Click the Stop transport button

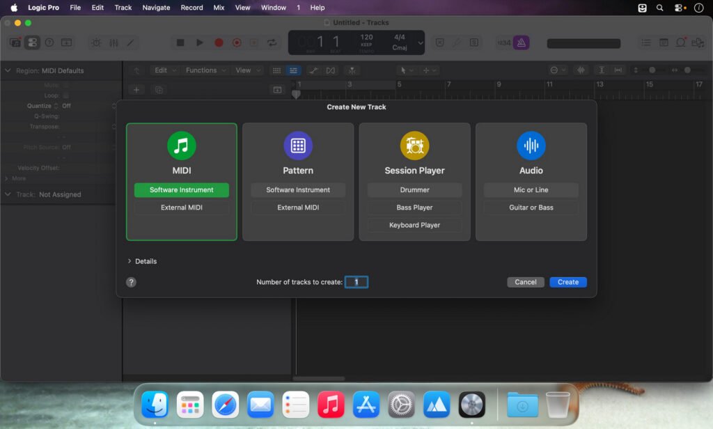tap(180, 42)
